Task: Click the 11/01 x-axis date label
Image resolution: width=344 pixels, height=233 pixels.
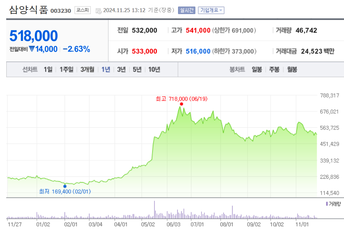Action: point(302,224)
